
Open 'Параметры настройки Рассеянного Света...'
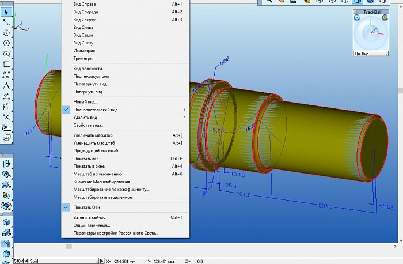(115, 233)
